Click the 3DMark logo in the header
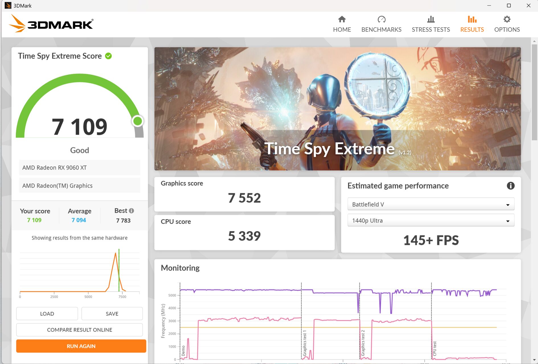The width and height of the screenshot is (538, 364). coord(51,24)
